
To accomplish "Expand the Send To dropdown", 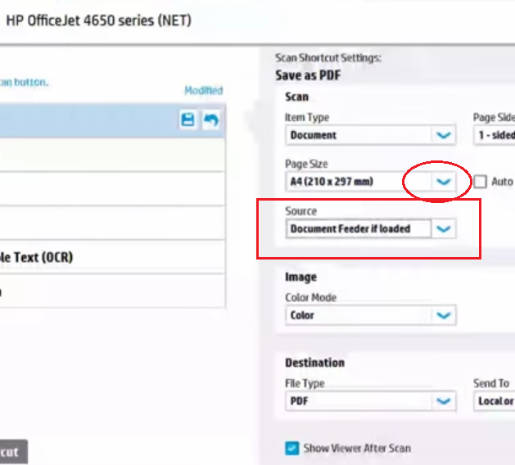I will pyautogui.click(x=494, y=401).
